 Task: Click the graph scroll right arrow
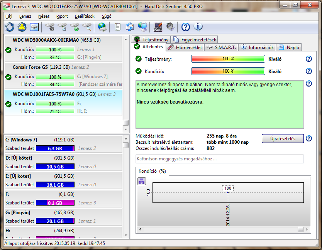[307, 229]
